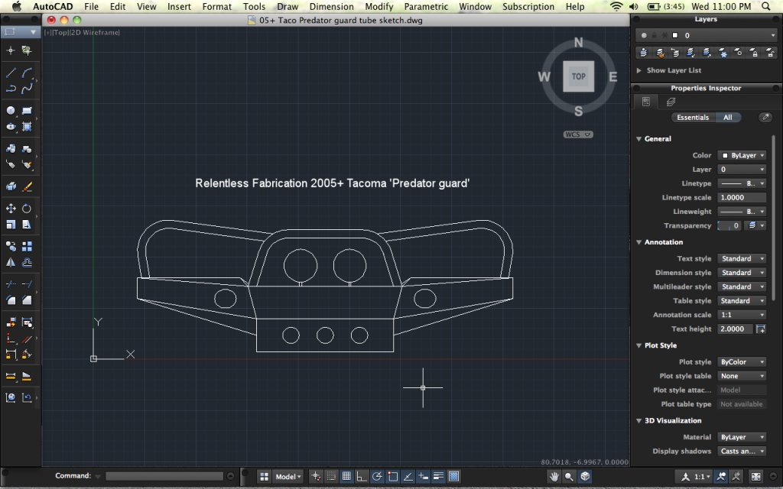Select the Rectangle draw tool
This screenshot has width=783, height=489.
27,110
